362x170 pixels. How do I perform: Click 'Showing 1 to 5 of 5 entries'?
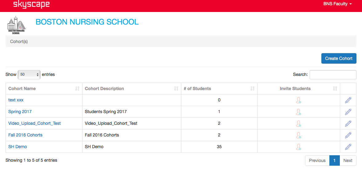(31, 160)
